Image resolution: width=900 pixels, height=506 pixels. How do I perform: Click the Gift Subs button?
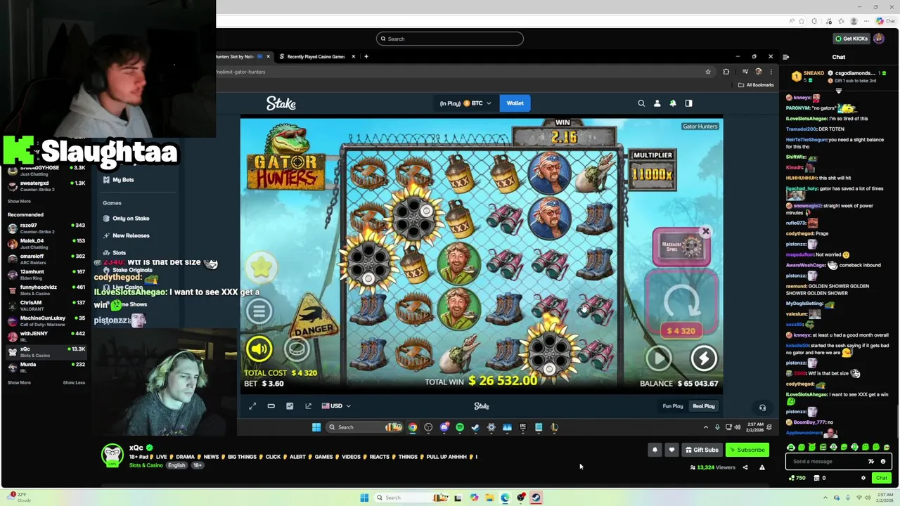(x=701, y=450)
